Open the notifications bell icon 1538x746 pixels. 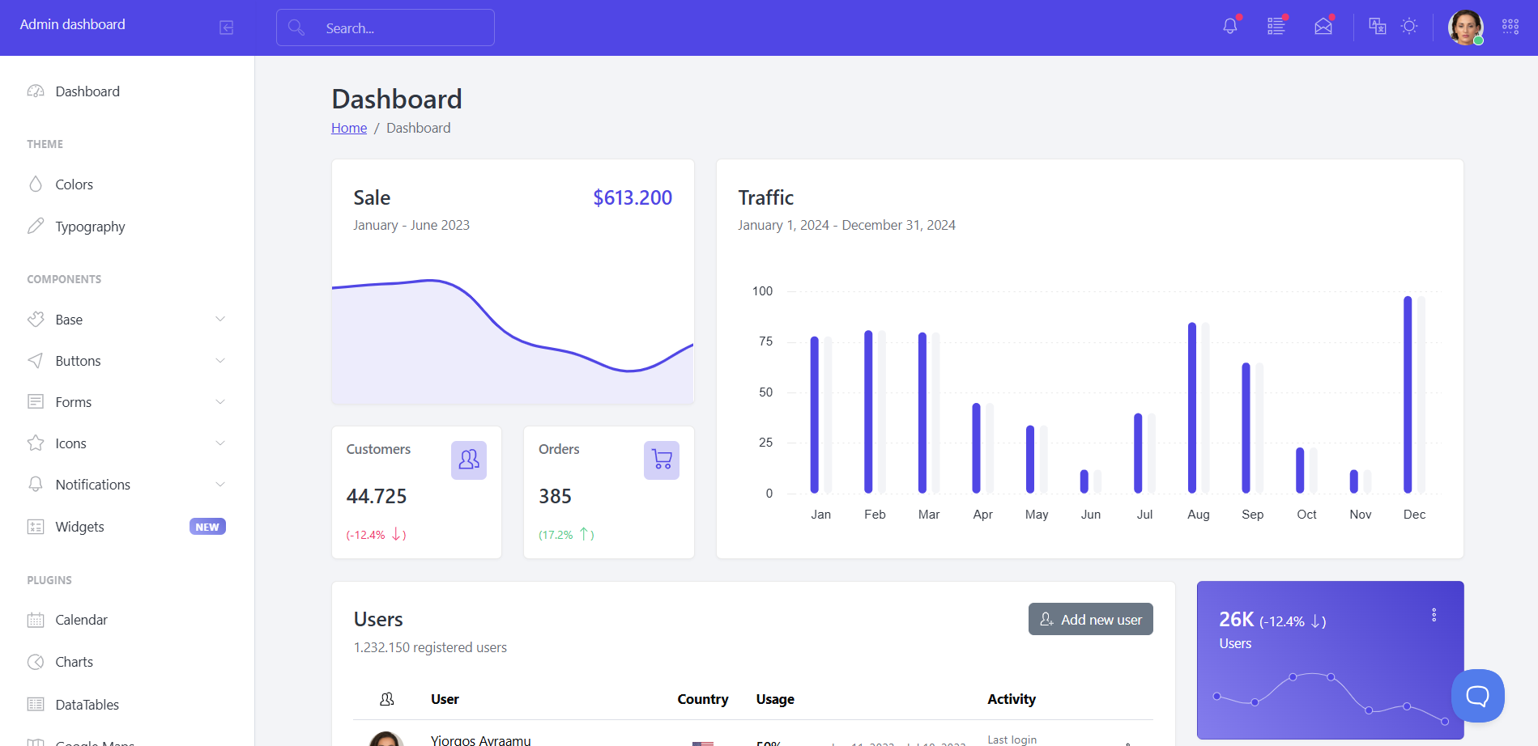click(x=1229, y=26)
